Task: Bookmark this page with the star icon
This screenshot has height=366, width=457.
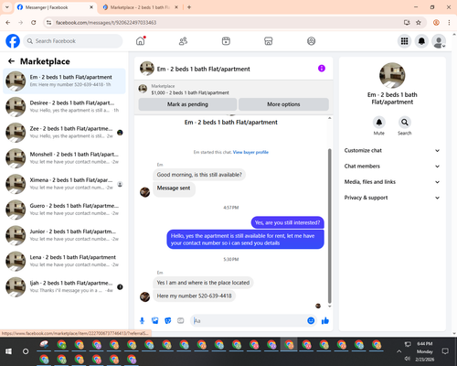Action: pyautogui.click(x=419, y=22)
